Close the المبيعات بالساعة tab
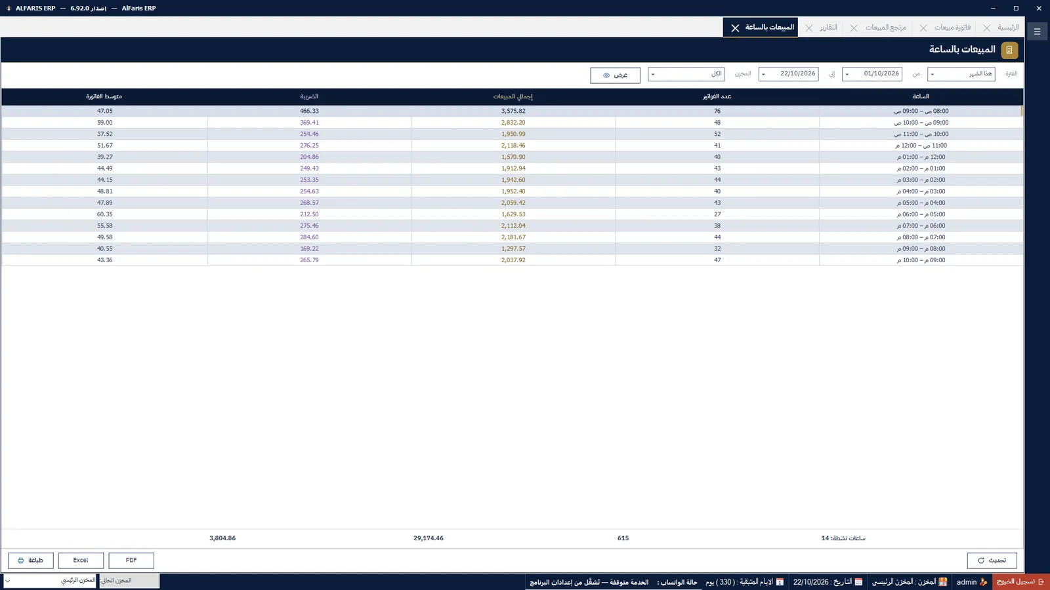 [735, 28]
